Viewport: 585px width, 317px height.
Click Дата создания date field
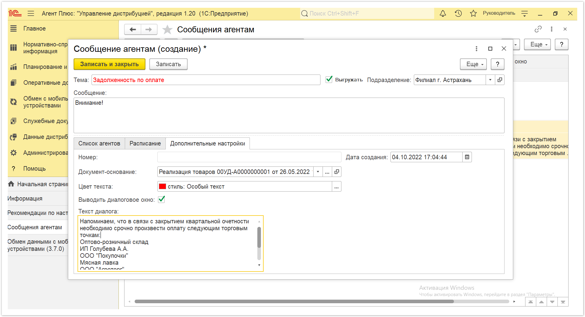click(426, 157)
